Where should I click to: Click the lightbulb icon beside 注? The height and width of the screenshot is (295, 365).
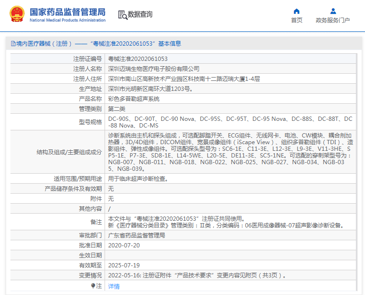pyautogui.click(x=93, y=285)
